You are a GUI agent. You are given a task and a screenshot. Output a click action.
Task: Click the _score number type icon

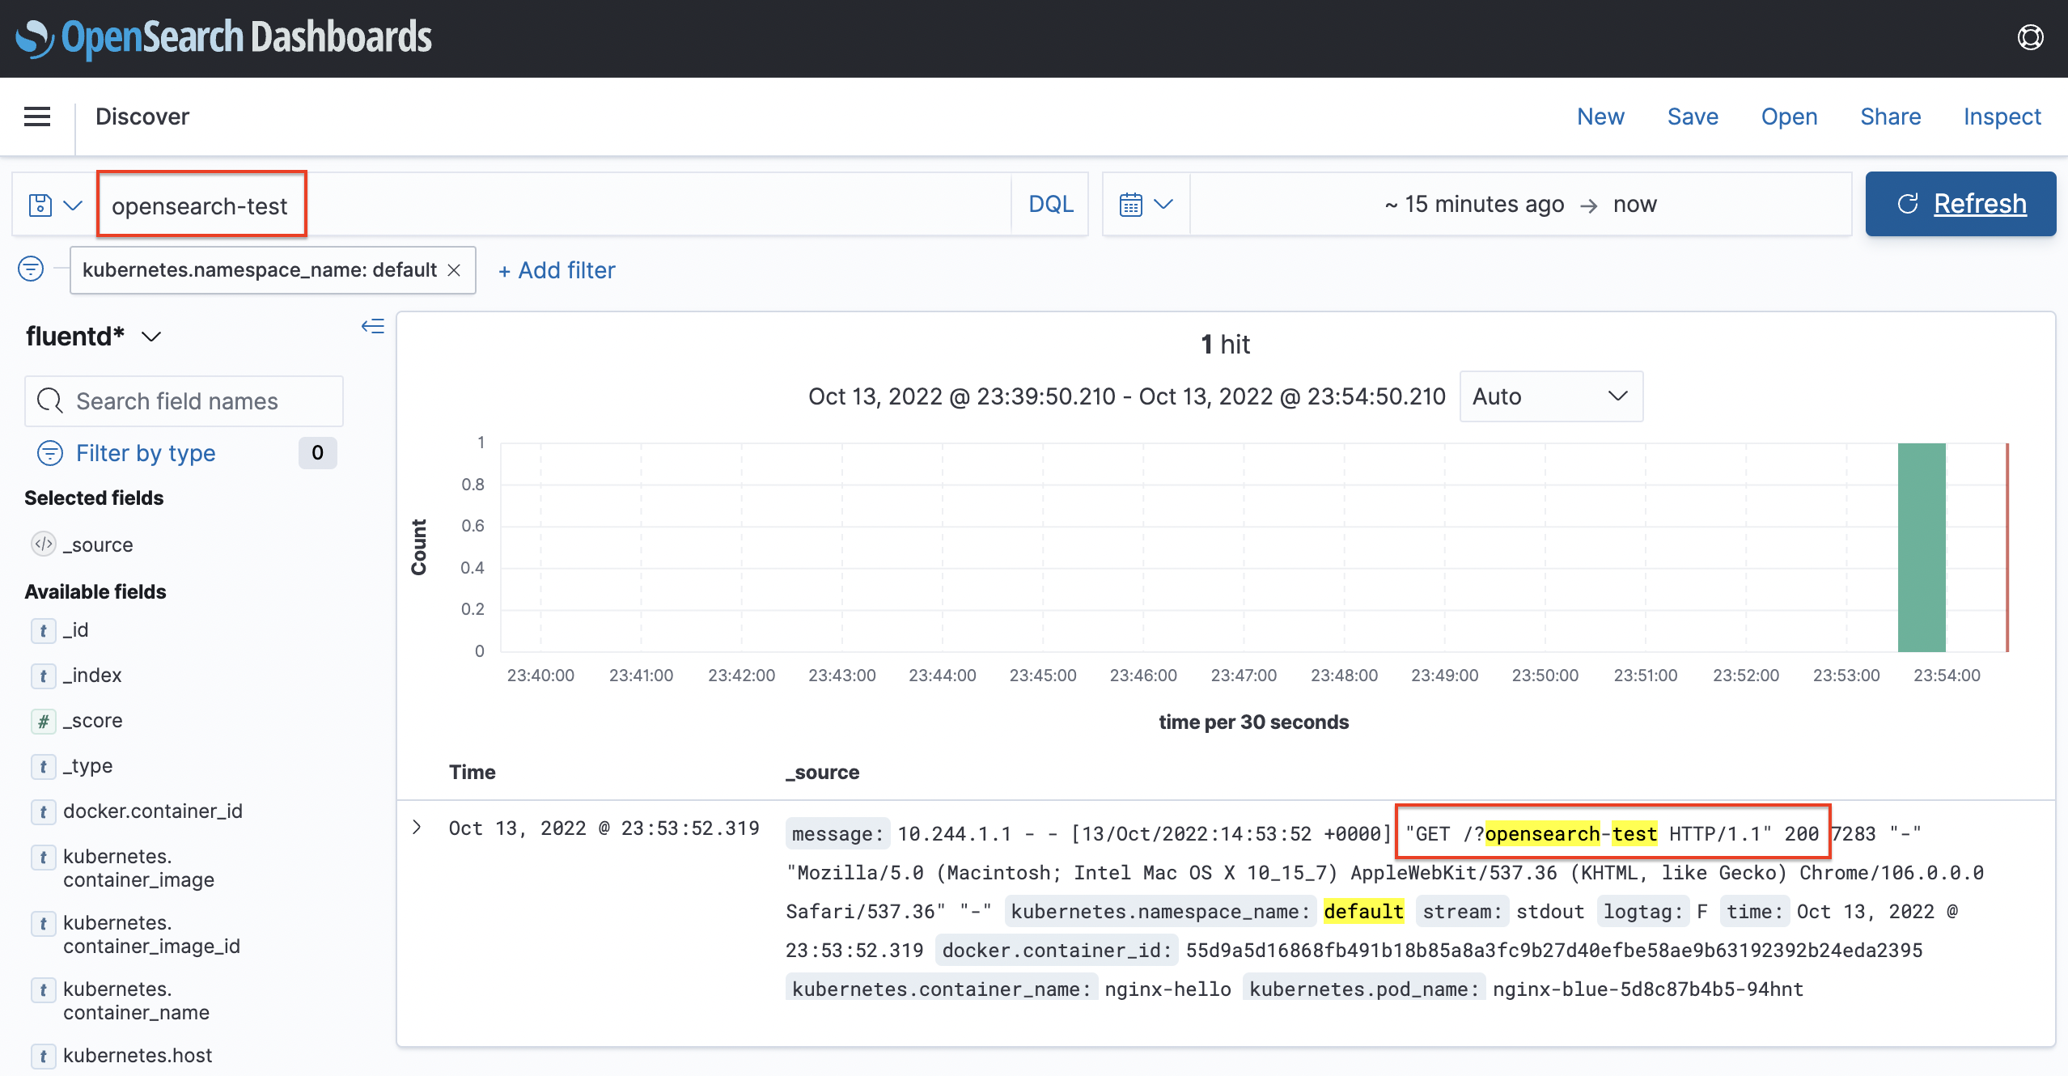[x=44, y=721]
